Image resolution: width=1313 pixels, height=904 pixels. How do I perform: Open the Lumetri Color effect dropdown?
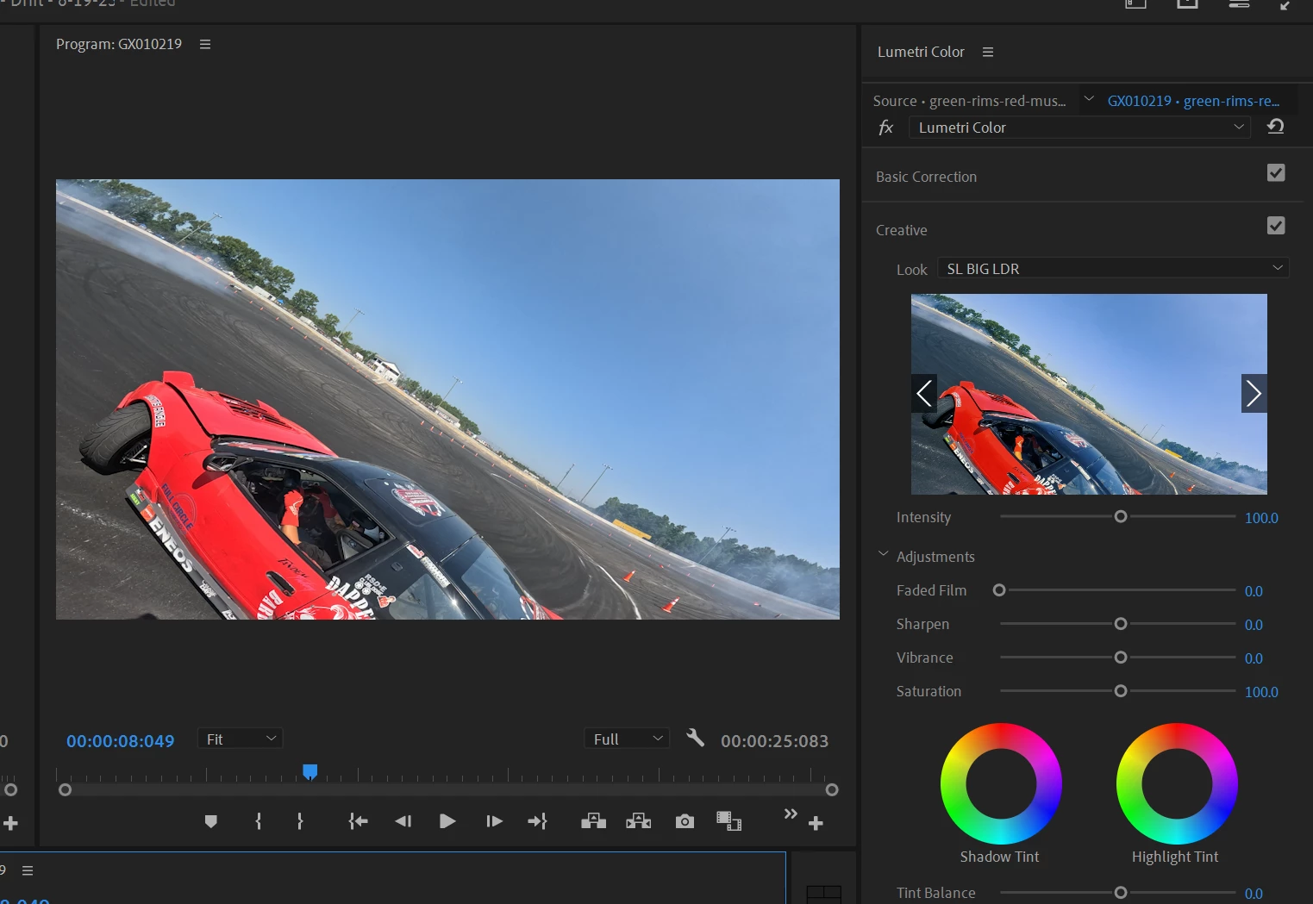click(x=1079, y=128)
